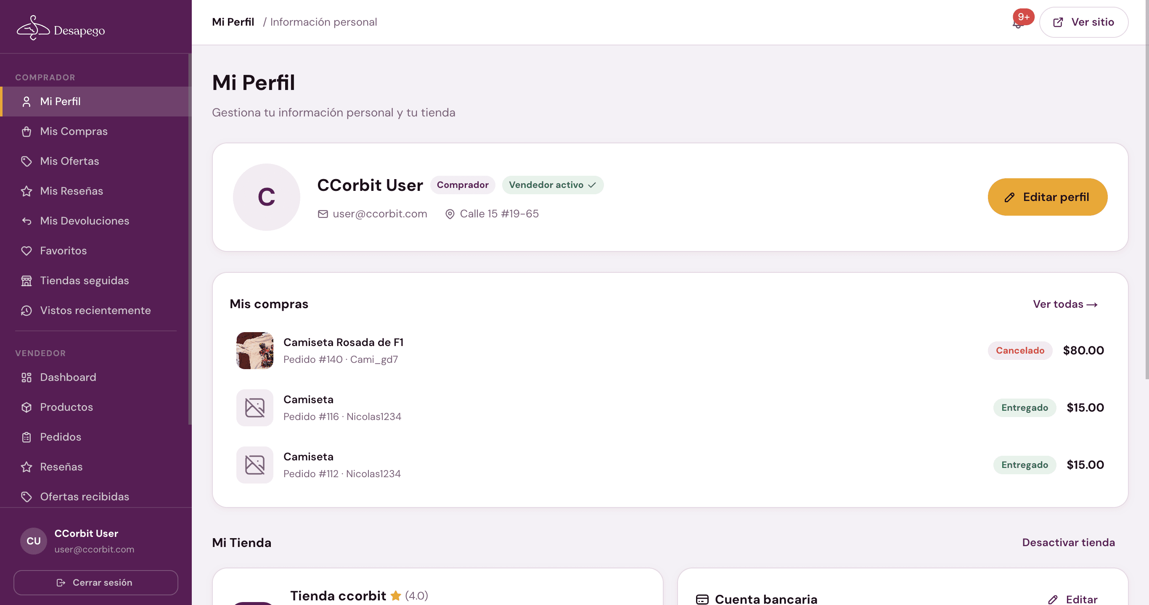Click the placeholder image icon for Pedido #112
The image size is (1149, 605).
click(x=255, y=465)
